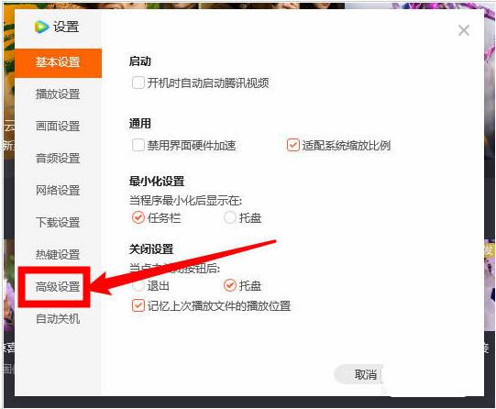Uncheck 适配系统缩放比例 checkbox
Image resolution: width=496 pixels, height=409 pixels.
(x=292, y=145)
